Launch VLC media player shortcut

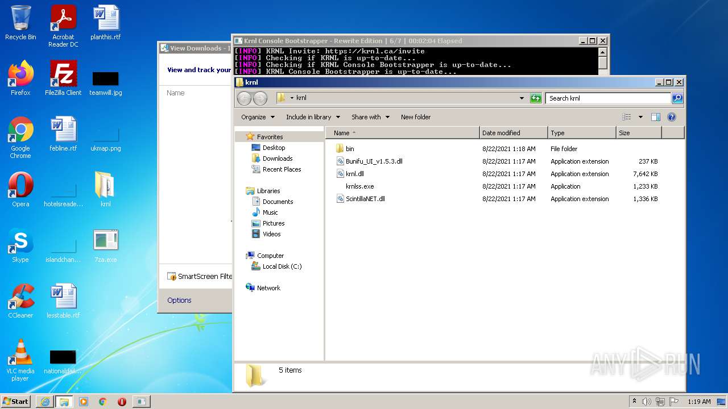(x=20, y=360)
